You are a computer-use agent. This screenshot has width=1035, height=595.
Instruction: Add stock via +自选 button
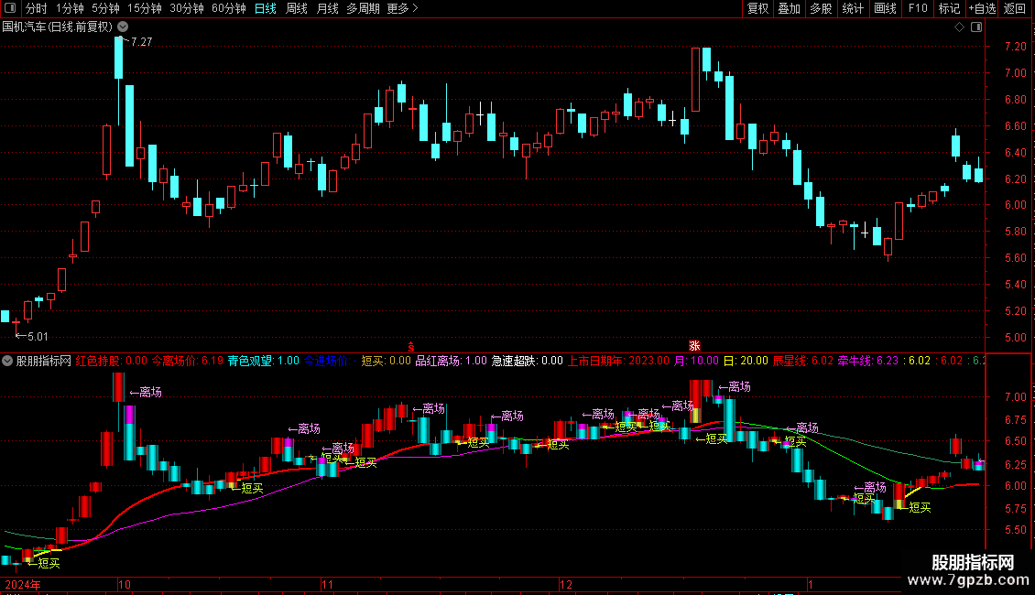point(982,8)
